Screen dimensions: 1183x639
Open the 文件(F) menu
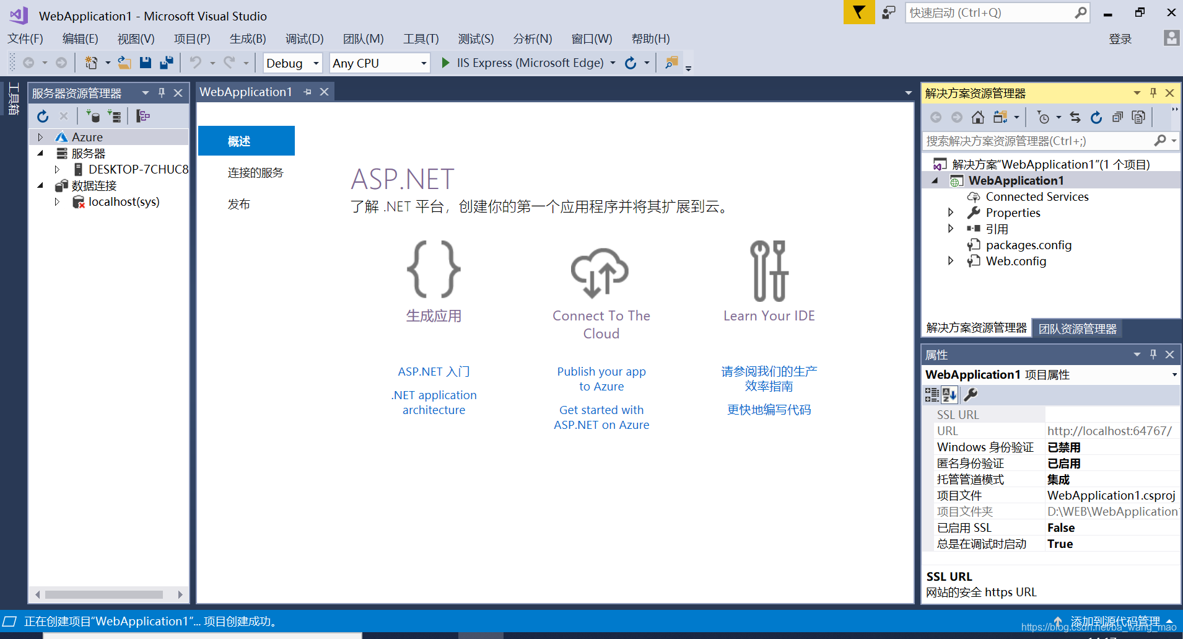click(25, 38)
